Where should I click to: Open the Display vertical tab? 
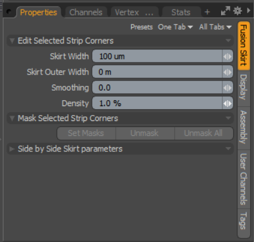coord(244,87)
